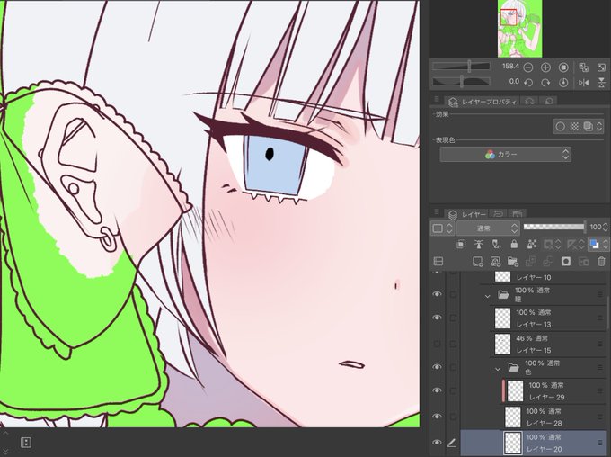Viewport: 611px width, 457px height.
Task: Reset canvas zoom to 100% button
Action: coord(563,67)
